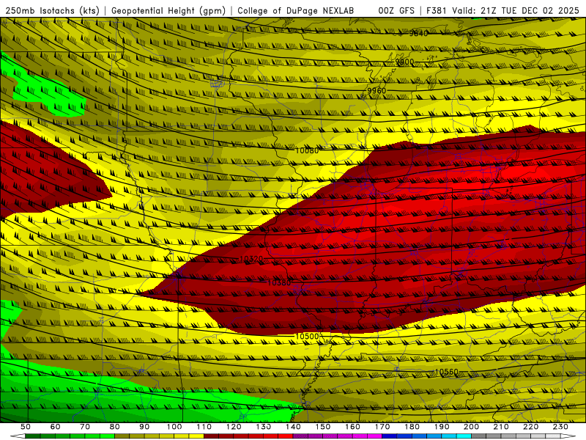Click the 10560 height contour label

click(x=447, y=372)
